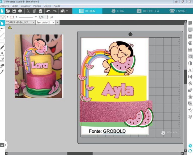
Task: Open the Page Setup panel
Action: [190, 23]
